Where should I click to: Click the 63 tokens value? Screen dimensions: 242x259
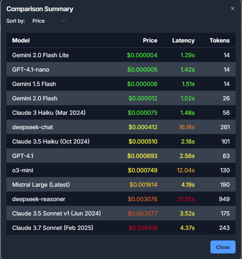tap(226, 156)
